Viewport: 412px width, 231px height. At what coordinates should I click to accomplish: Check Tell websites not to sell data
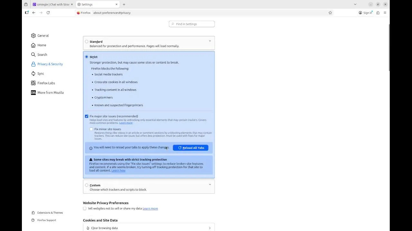click(x=85, y=209)
